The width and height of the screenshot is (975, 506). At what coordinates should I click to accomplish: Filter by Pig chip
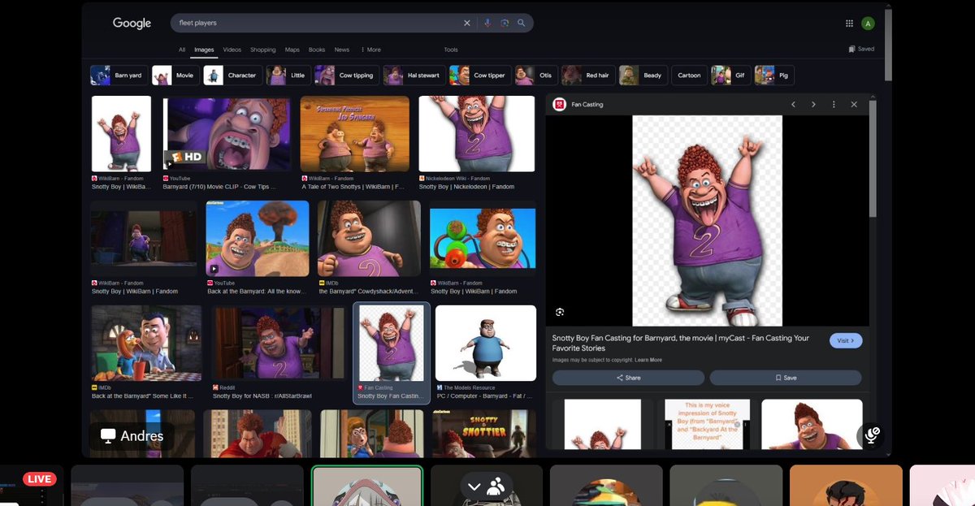click(774, 76)
